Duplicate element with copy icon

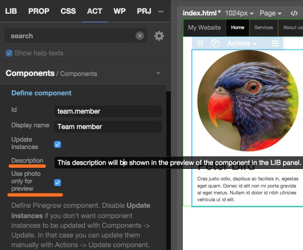[x=215, y=43]
